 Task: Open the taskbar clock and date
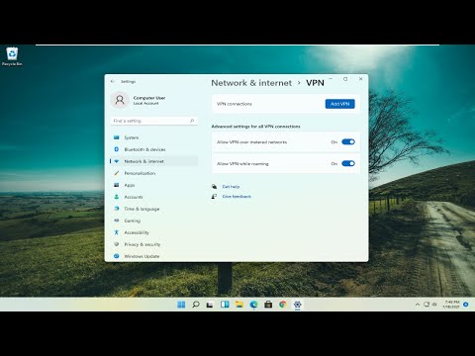point(451,305)
